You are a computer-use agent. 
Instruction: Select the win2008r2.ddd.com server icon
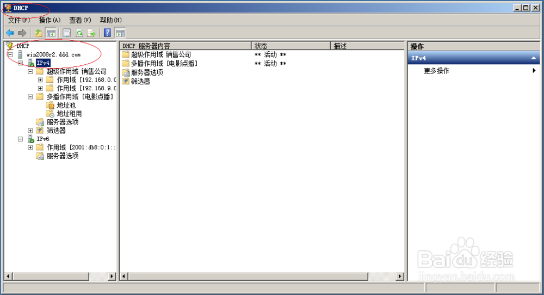pyautogui.click(x=20, y=54)
